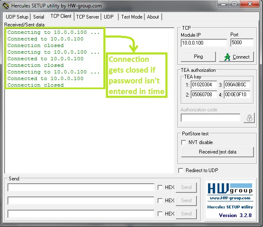This screenshot has width=263, height=227.
Task: Click the second Send text field
Action: click(81, 201)
